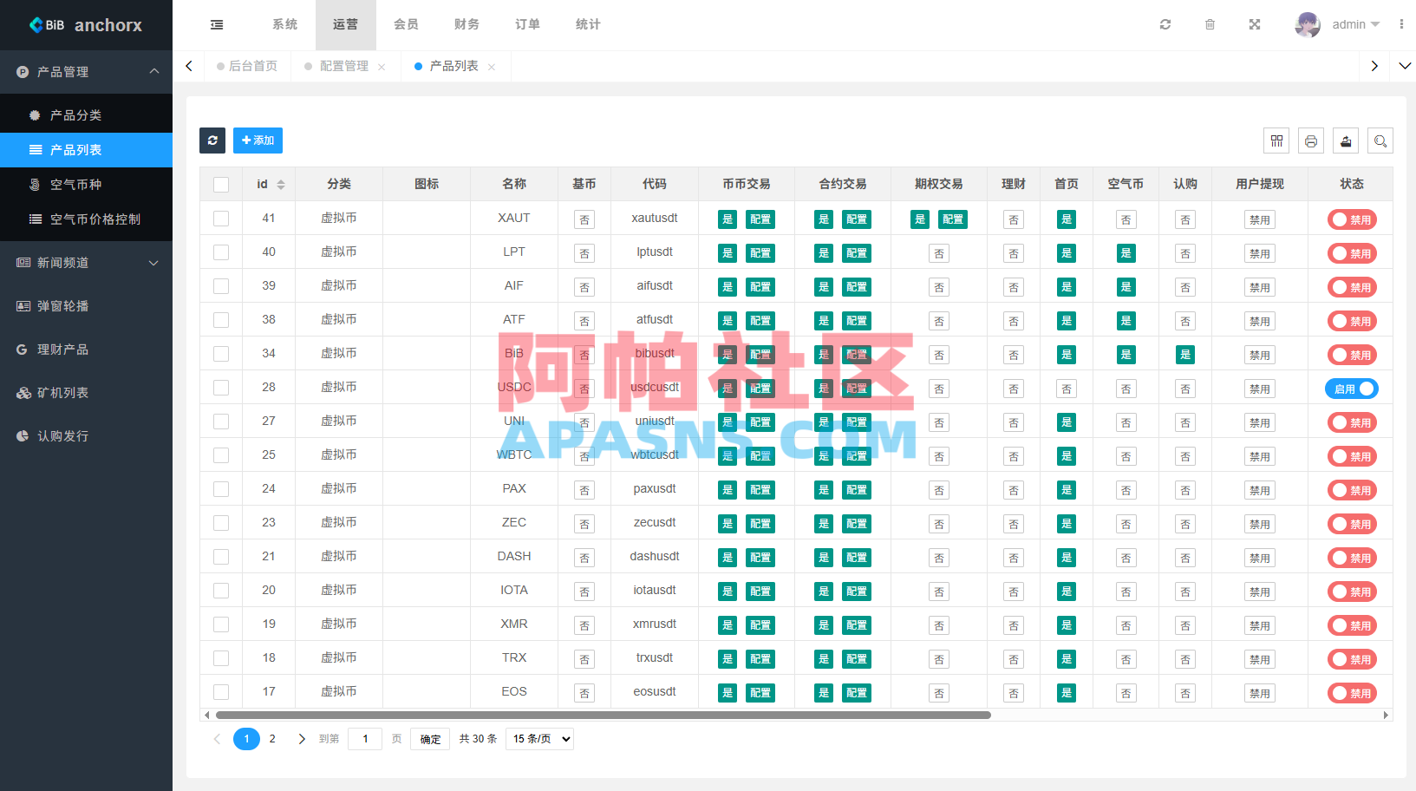Open the tab options down chevron
Screen dimensions: 1416x791
(x=1405, y=66)
